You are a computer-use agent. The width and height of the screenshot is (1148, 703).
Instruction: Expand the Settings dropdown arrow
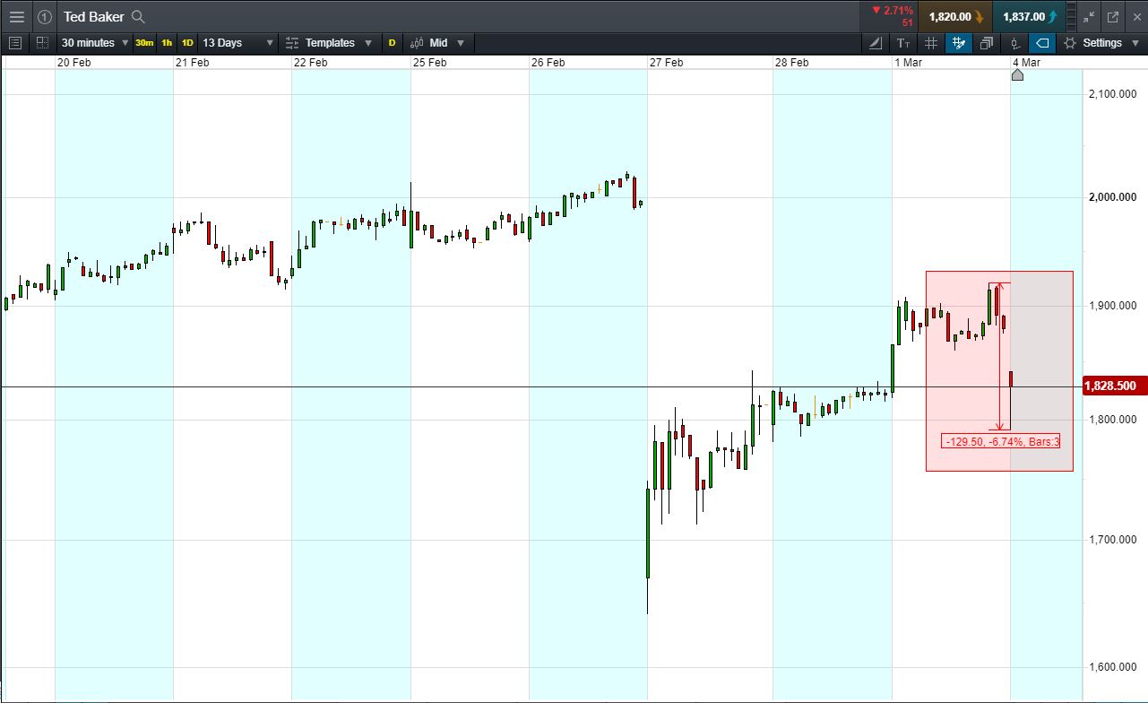[x=1134, y=42]
